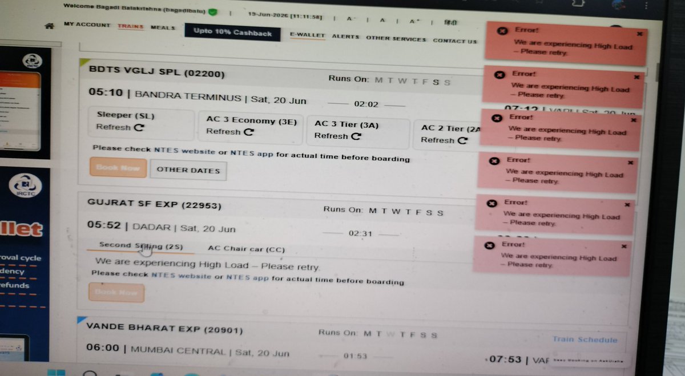Click the 05:10 BANDRA TERMINUS departure text

[197, 97]
